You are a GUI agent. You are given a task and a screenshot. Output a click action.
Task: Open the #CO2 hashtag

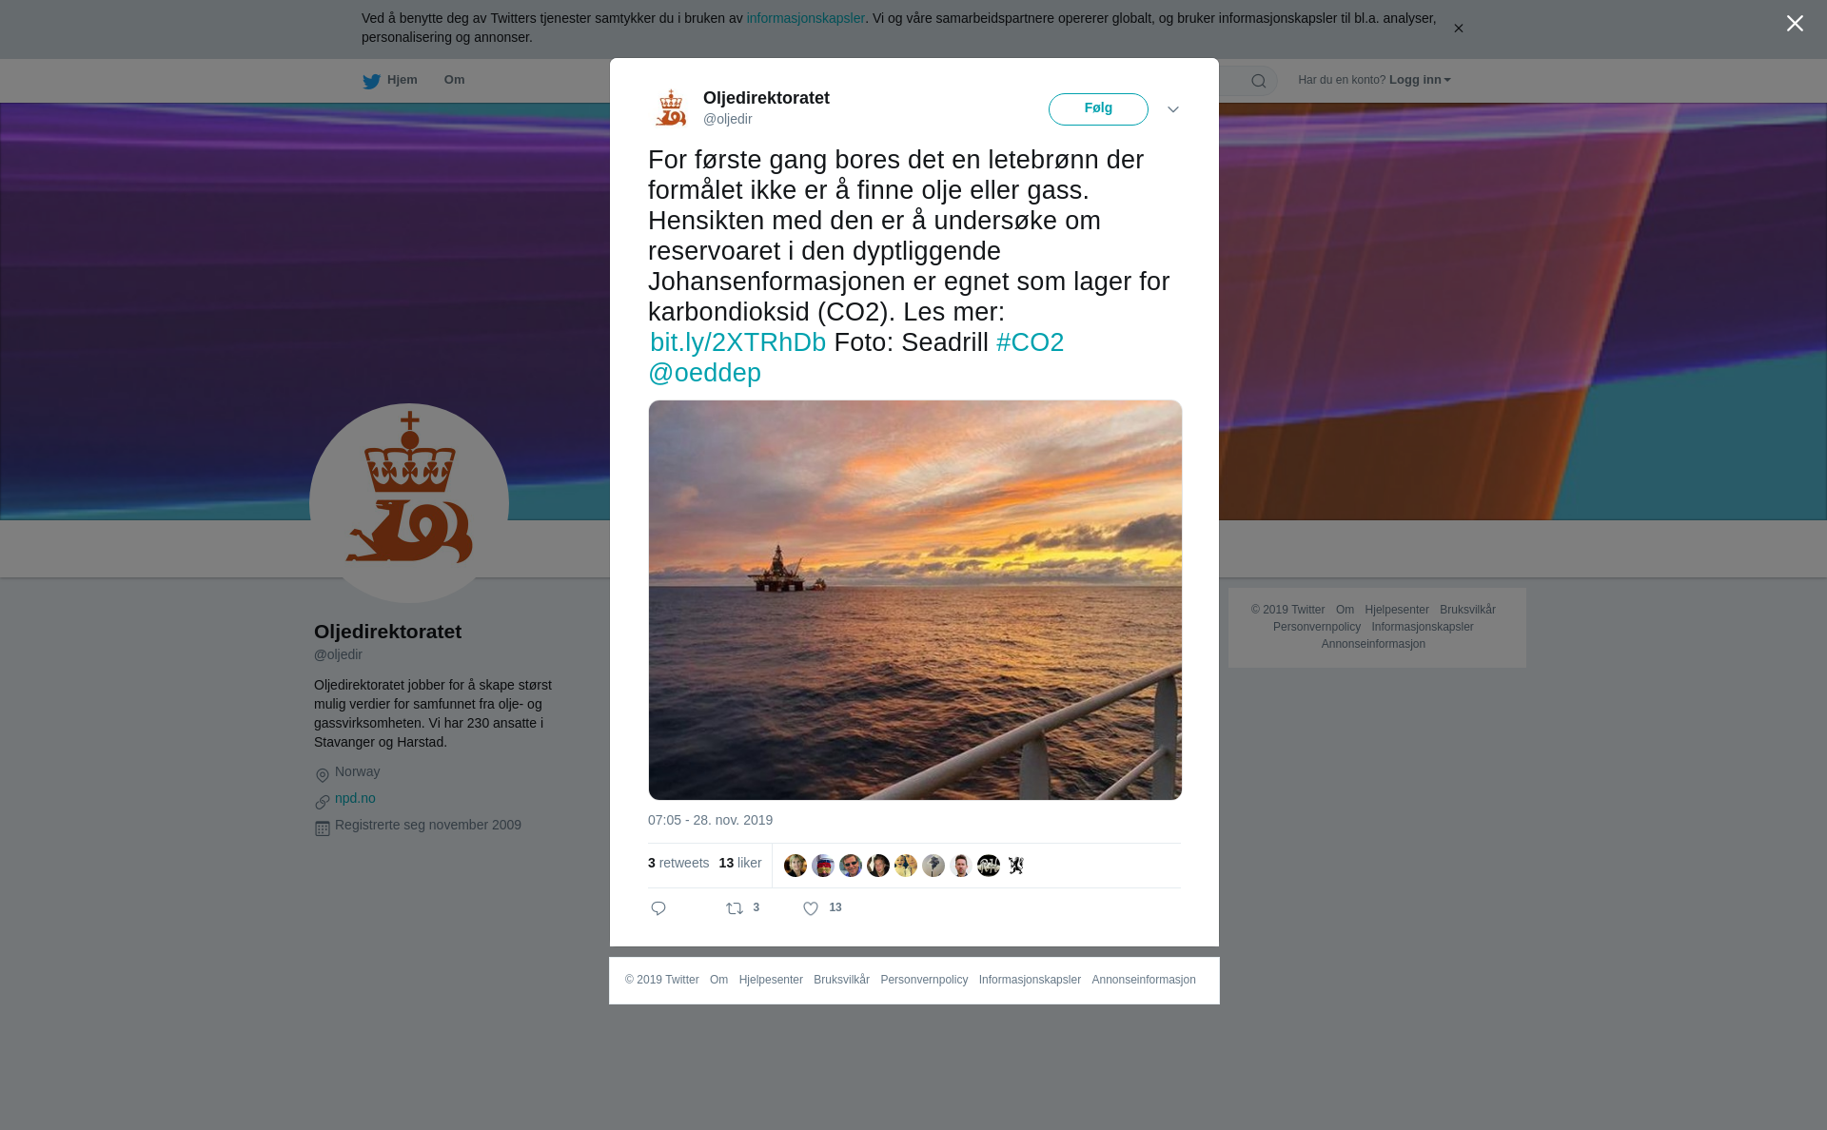coord(1030,342)
